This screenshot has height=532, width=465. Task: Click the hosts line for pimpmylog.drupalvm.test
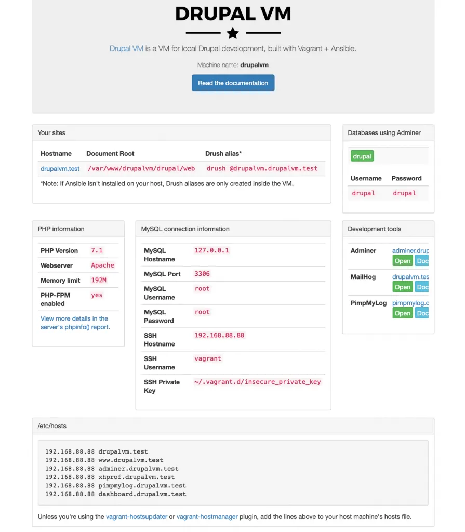point(116,486)
